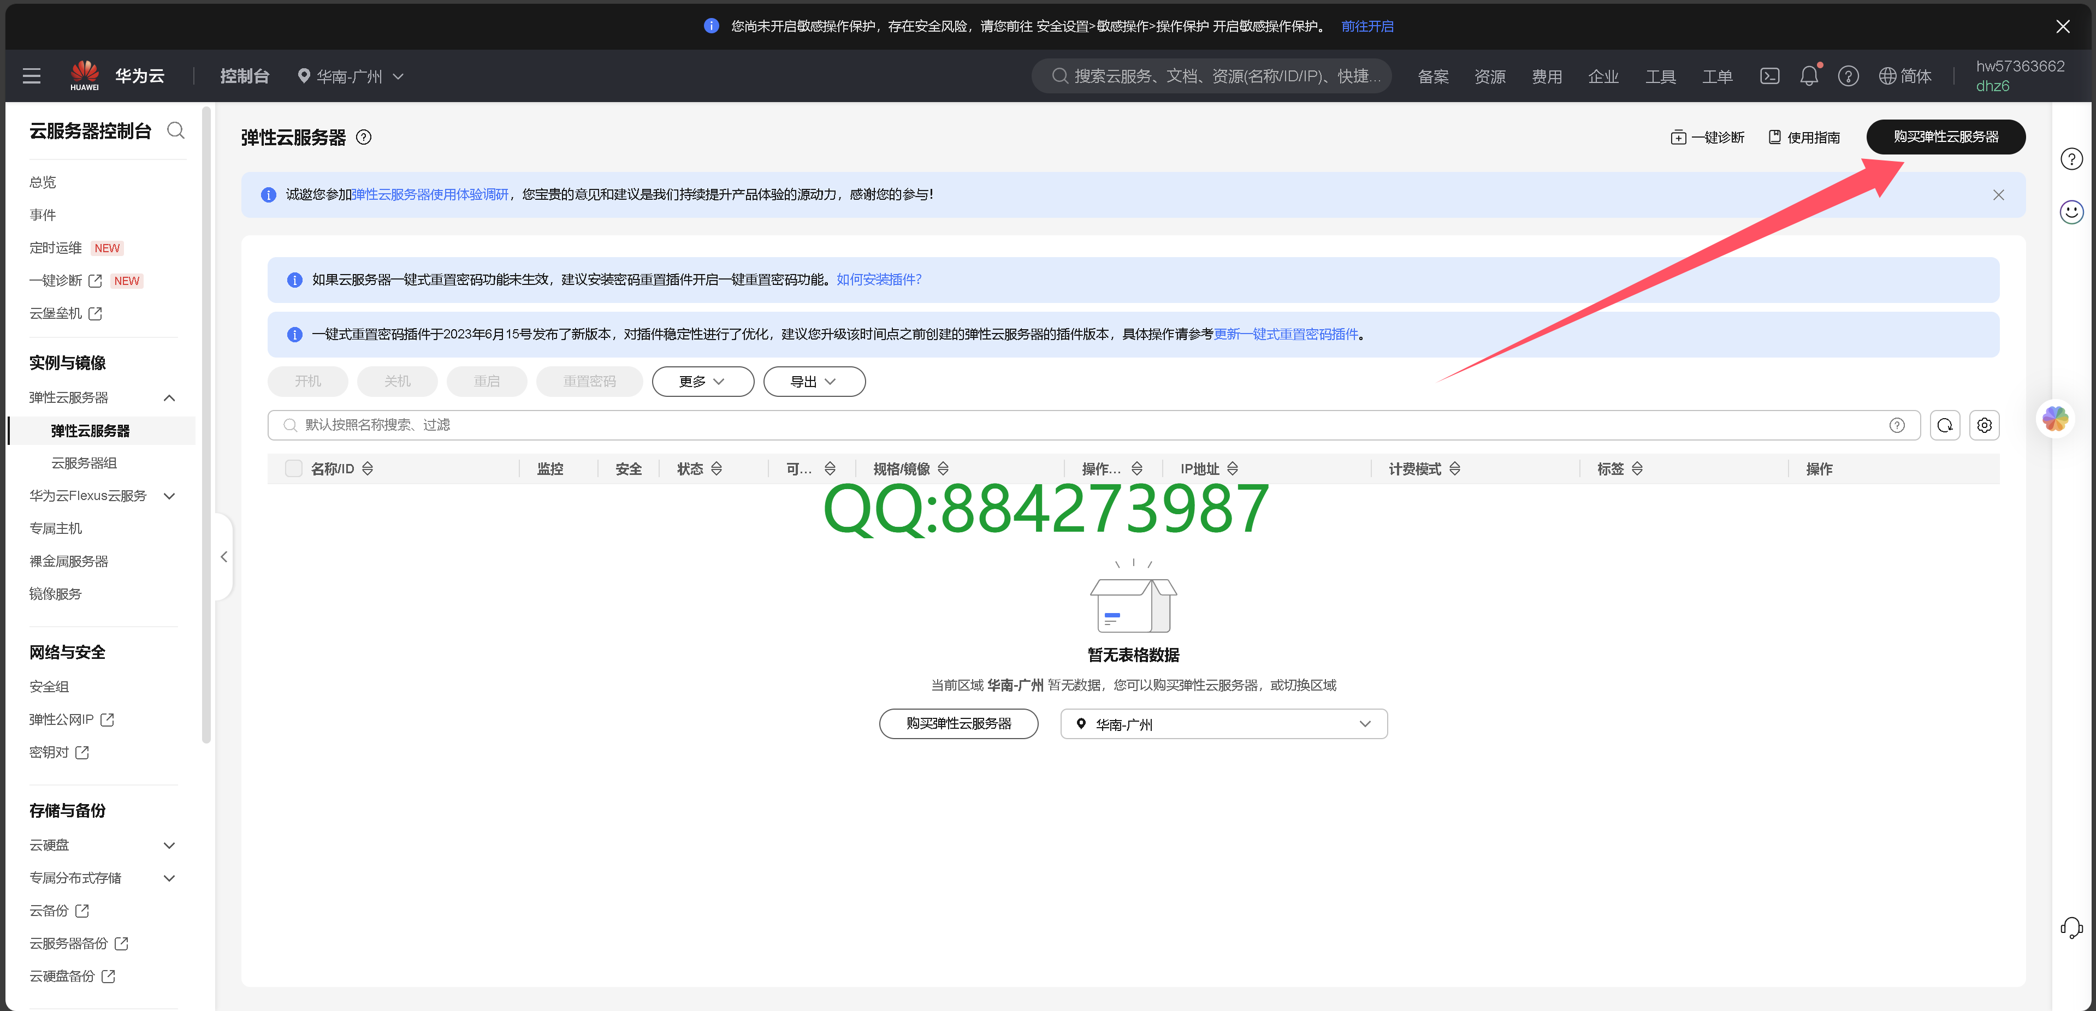Select 总览 in the sidebar
This screenshot has width=2096, height=1011.
click(x=43, y=183)
